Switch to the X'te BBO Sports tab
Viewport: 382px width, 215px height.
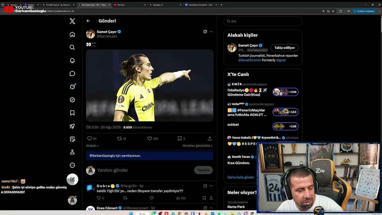click(x=58, y=5)
